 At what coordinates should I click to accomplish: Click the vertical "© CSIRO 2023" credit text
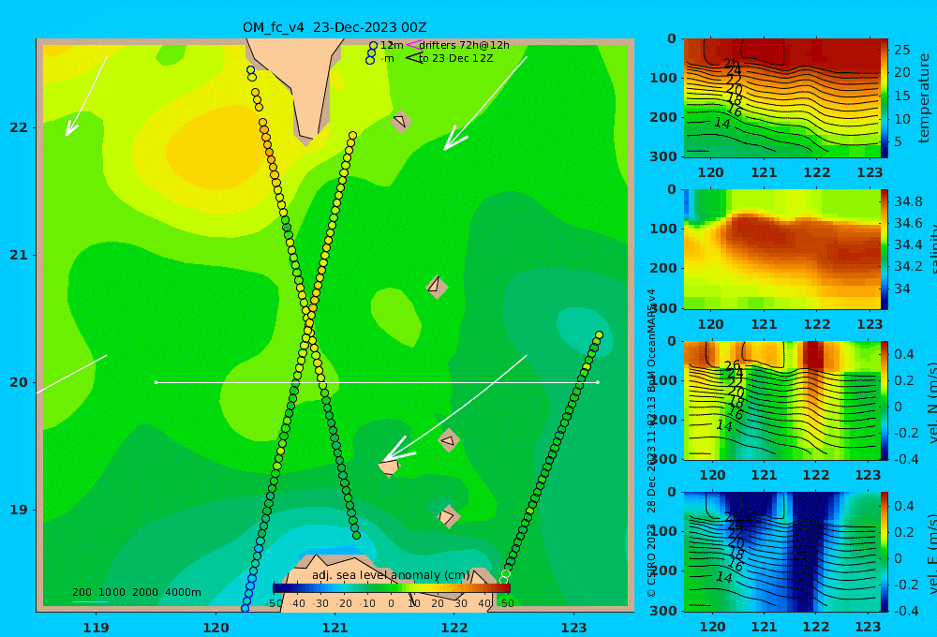tap(651, 560)
